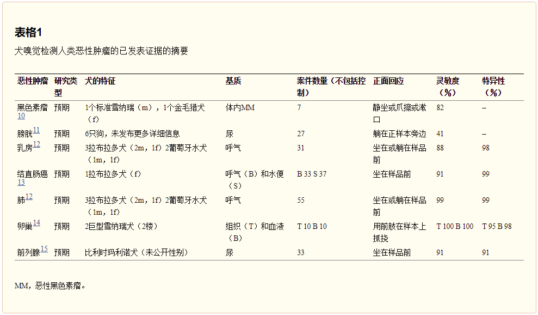Image resolution: width=538 pixels, height=315 pixels.
Task: Click the 案件数量 column header
Action: click(x=331, y=87)
